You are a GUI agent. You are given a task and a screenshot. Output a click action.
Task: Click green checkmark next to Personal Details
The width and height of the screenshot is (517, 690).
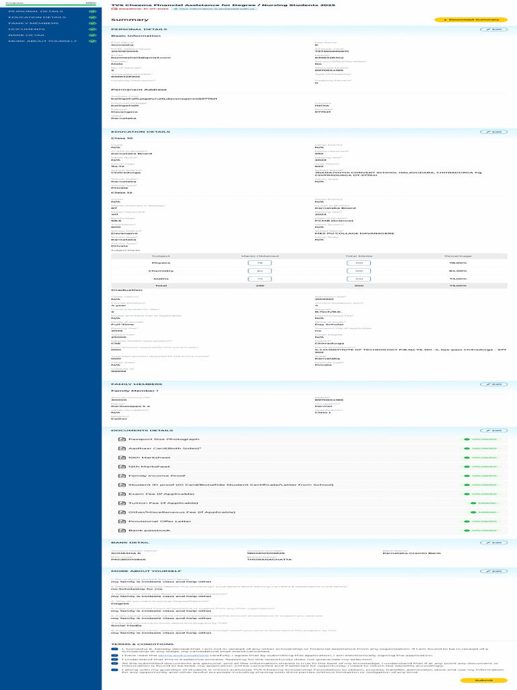(92, 11)
